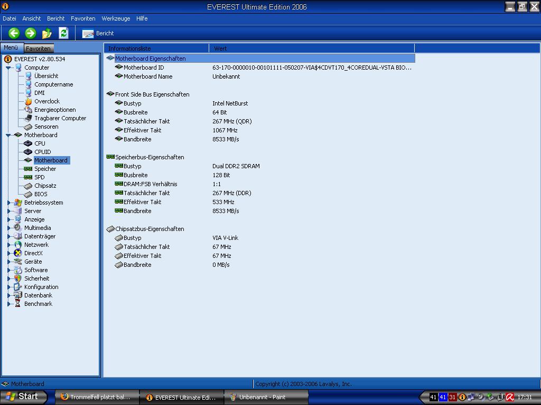The image size is (541, 405).
Task: Click the Dual DDR2 SDRAM value
Action: pos(236,166)
